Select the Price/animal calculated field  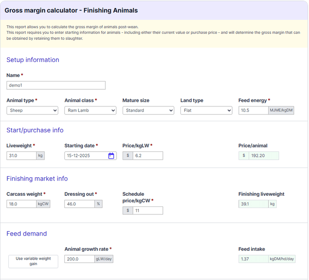[x=263, y=156]
